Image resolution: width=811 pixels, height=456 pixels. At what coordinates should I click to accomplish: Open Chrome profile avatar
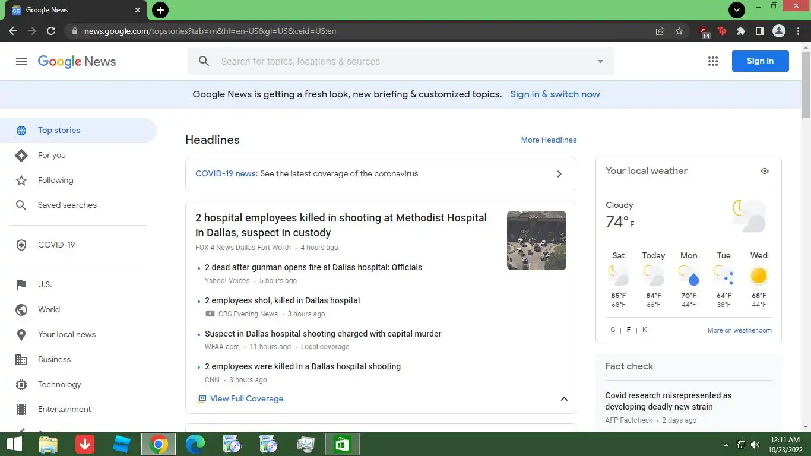coord(779,31)
